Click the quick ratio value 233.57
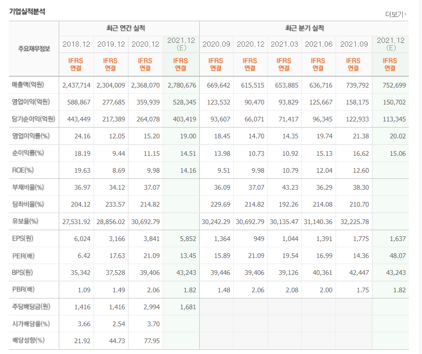This screenshot has height=354, width=422. [x=115, y=205]
